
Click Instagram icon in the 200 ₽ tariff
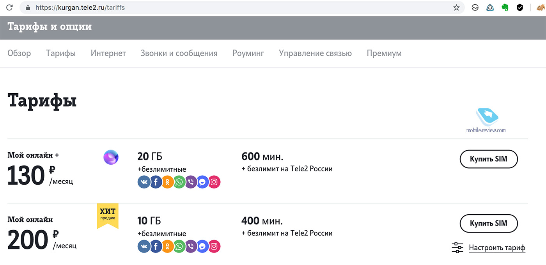[x=214, y=246]
